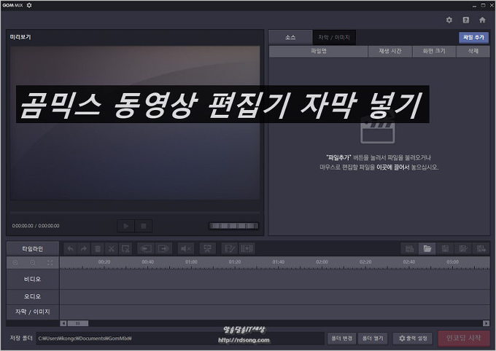Undo the last edit in timeline toolbar

tap(70, 249)
